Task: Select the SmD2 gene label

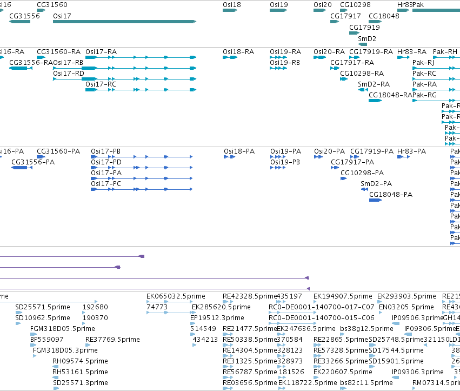Action: point(367,39)
